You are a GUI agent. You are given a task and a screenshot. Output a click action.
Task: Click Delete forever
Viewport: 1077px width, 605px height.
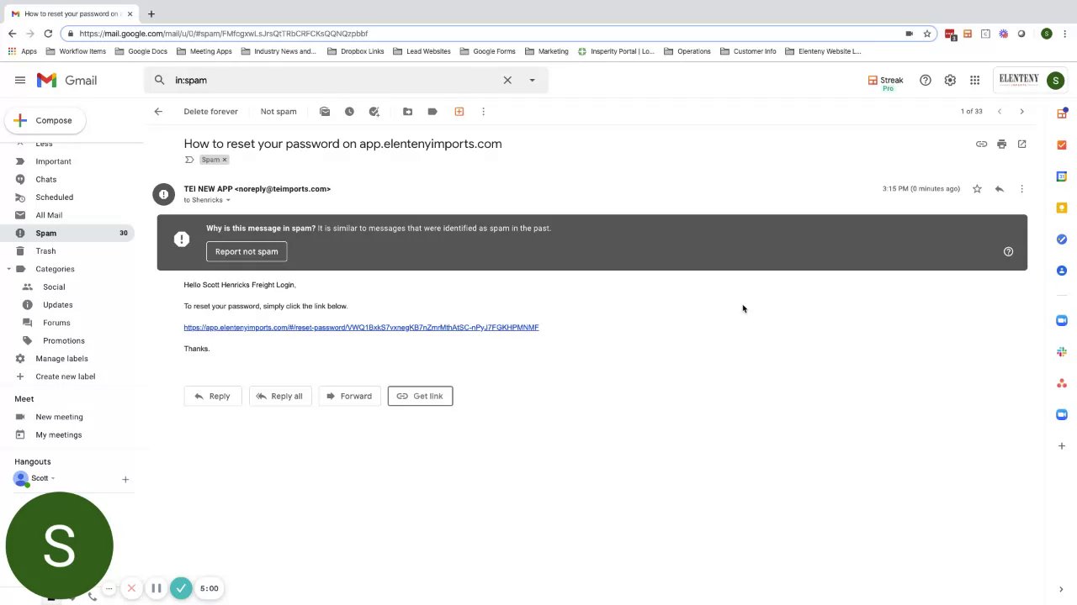(210, 111)
